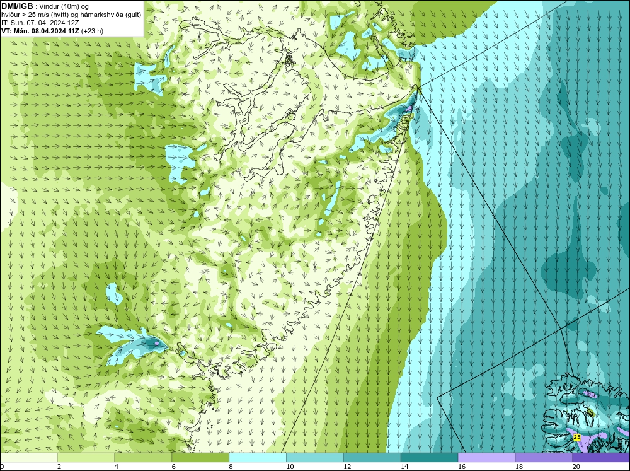The height and width of the screenshot is (471, 630).
Task: Click the legend label '8'
Action: pyautogui.click(x=231, y=467)
